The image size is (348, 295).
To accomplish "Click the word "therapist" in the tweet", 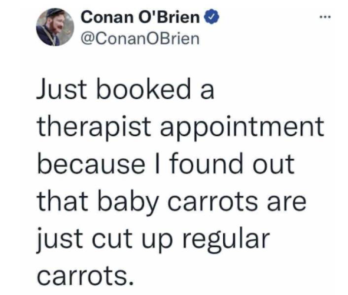I will pos(95,128).
